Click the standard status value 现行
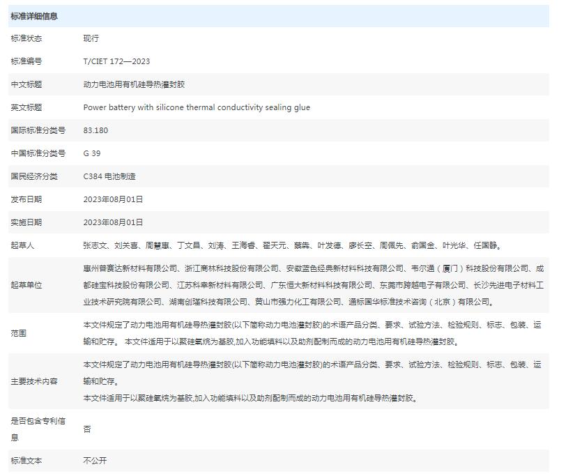This screenshot has height=476, width=575. [x=91, y=38]
